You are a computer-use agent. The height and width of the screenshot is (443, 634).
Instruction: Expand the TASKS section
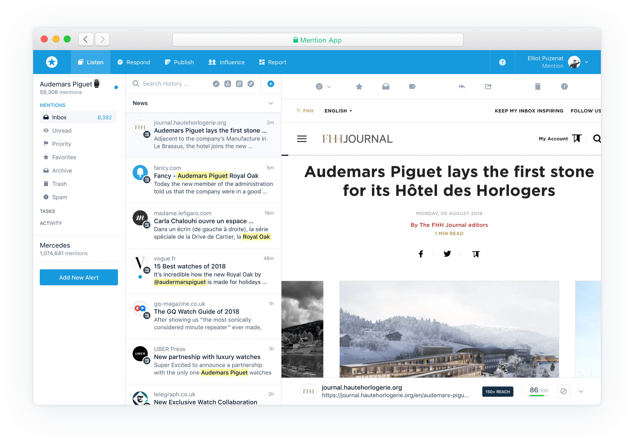click(x=47, y=211)
